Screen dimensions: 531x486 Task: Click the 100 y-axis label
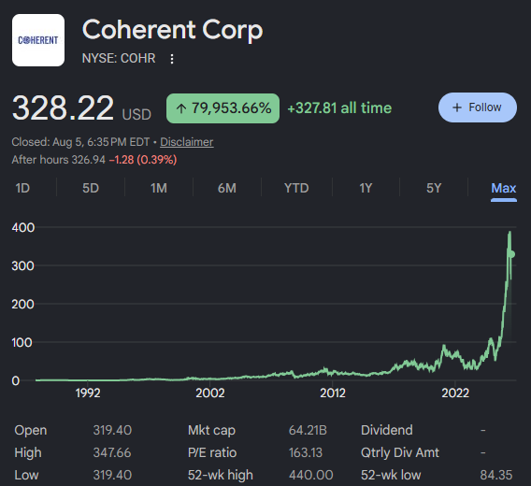click(x=22, y=342)
